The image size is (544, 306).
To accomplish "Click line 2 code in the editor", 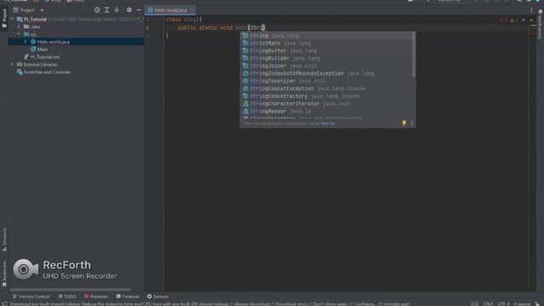I will [221, 28].
